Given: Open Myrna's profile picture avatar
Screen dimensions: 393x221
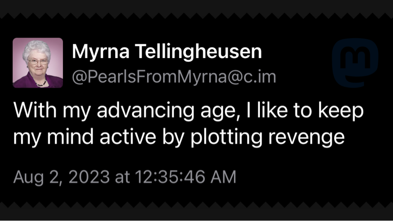Looking at the screenshot, I should 38,63.
